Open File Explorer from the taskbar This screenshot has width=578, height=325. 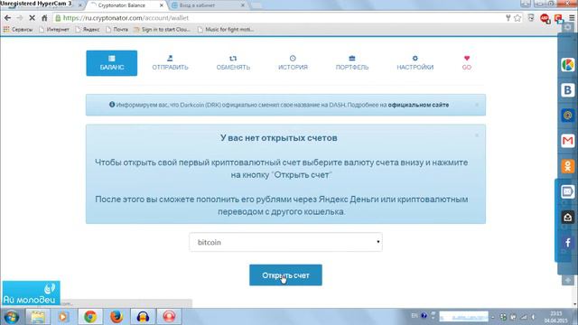[x=37, y=317]
